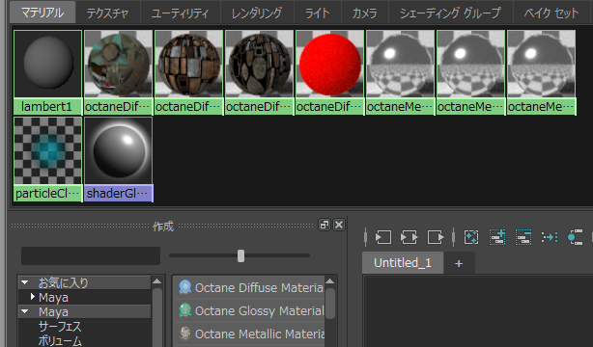The height and width of the screenshot is (347, 593).
Task: Switch to the マテリアル tab
Action: pos(42,13)
